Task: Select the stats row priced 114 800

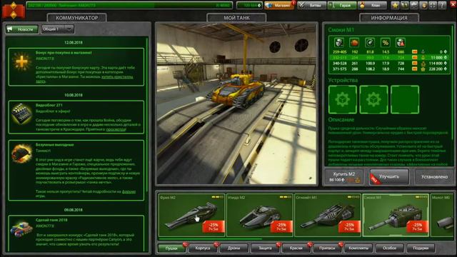Action: pos(389,64)
